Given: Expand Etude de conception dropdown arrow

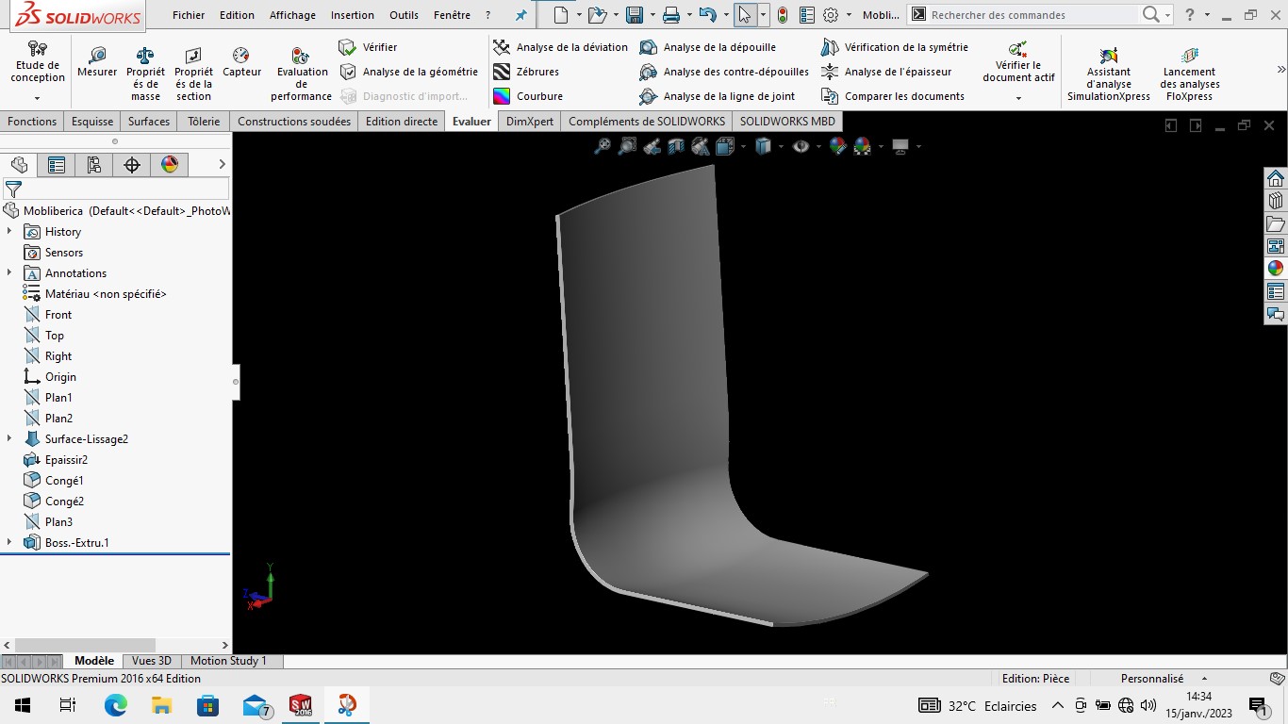Looking at the screenshot, I should tap(38, 98).
